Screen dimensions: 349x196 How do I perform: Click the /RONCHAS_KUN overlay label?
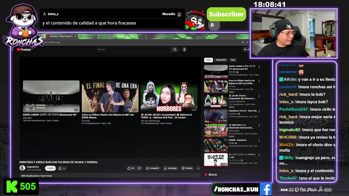[x=236, y=189]
